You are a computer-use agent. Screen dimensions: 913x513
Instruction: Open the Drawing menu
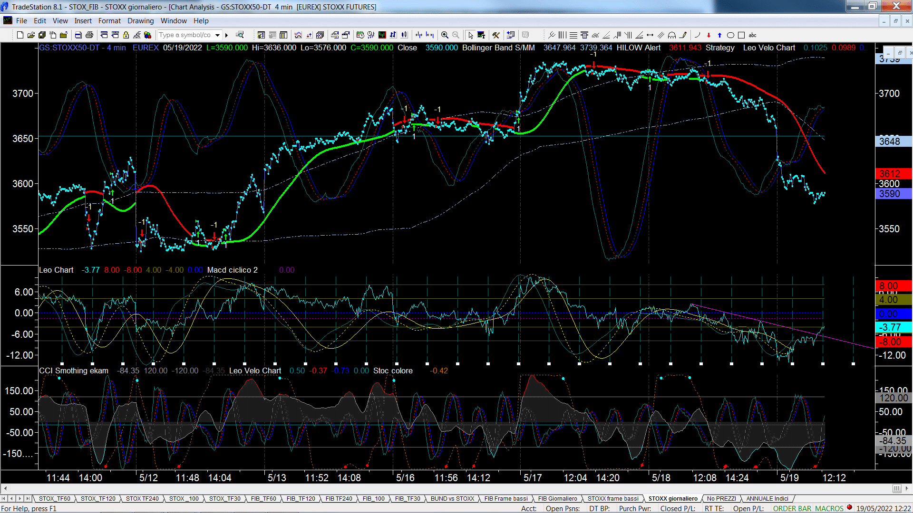coord(140,21)
